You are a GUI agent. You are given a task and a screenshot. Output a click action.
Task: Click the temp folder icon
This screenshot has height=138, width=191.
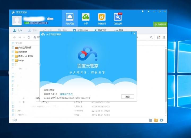(x=16, y=60)
